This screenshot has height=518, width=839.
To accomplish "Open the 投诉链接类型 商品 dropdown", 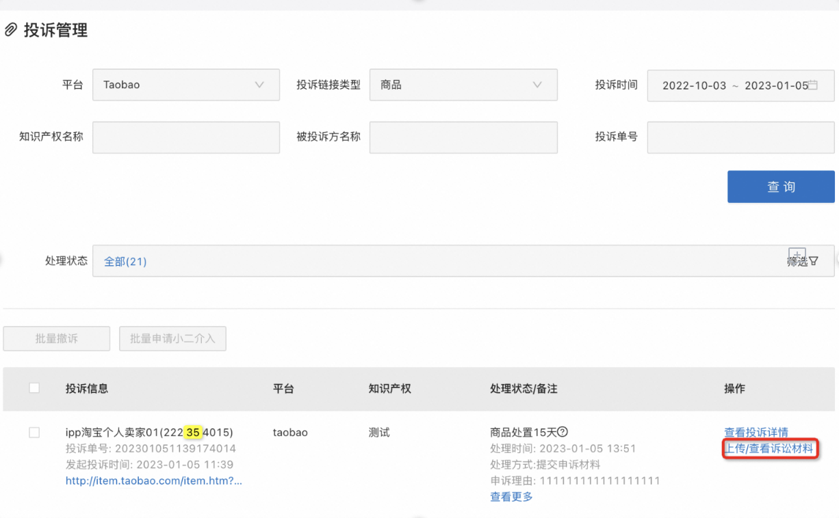I will coord(463,85).
